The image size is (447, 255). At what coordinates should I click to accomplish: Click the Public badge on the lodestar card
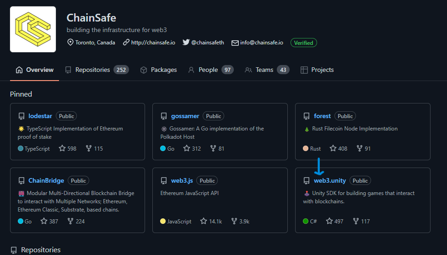click(x=66, y=116)
